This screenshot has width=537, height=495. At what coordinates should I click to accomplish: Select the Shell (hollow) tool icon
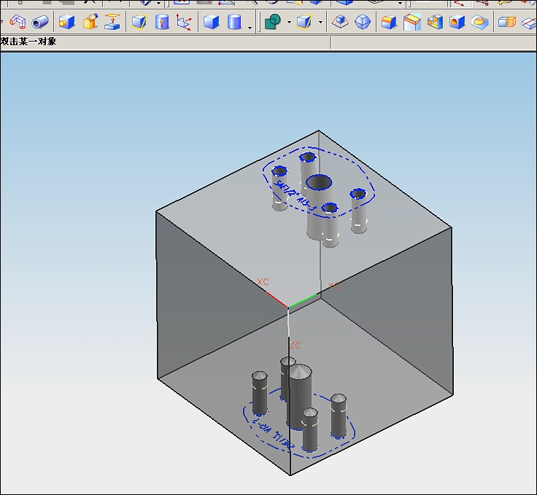point(435,23)
